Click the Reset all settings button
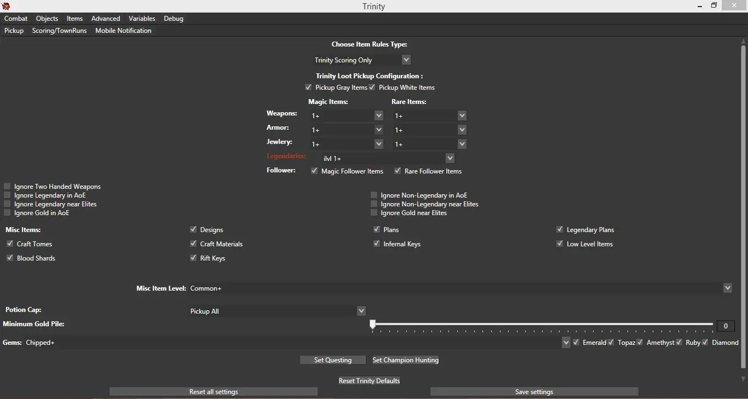 (x=214, y=392)
